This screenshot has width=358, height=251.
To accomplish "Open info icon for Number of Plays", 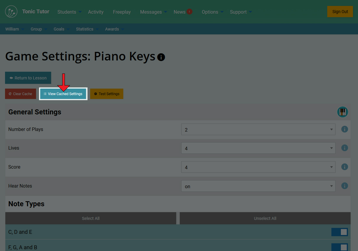I will coord(344,129).
